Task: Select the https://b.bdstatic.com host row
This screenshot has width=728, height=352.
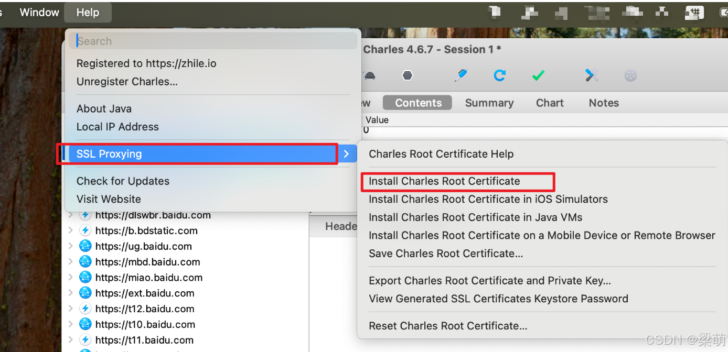Action: 146,230
